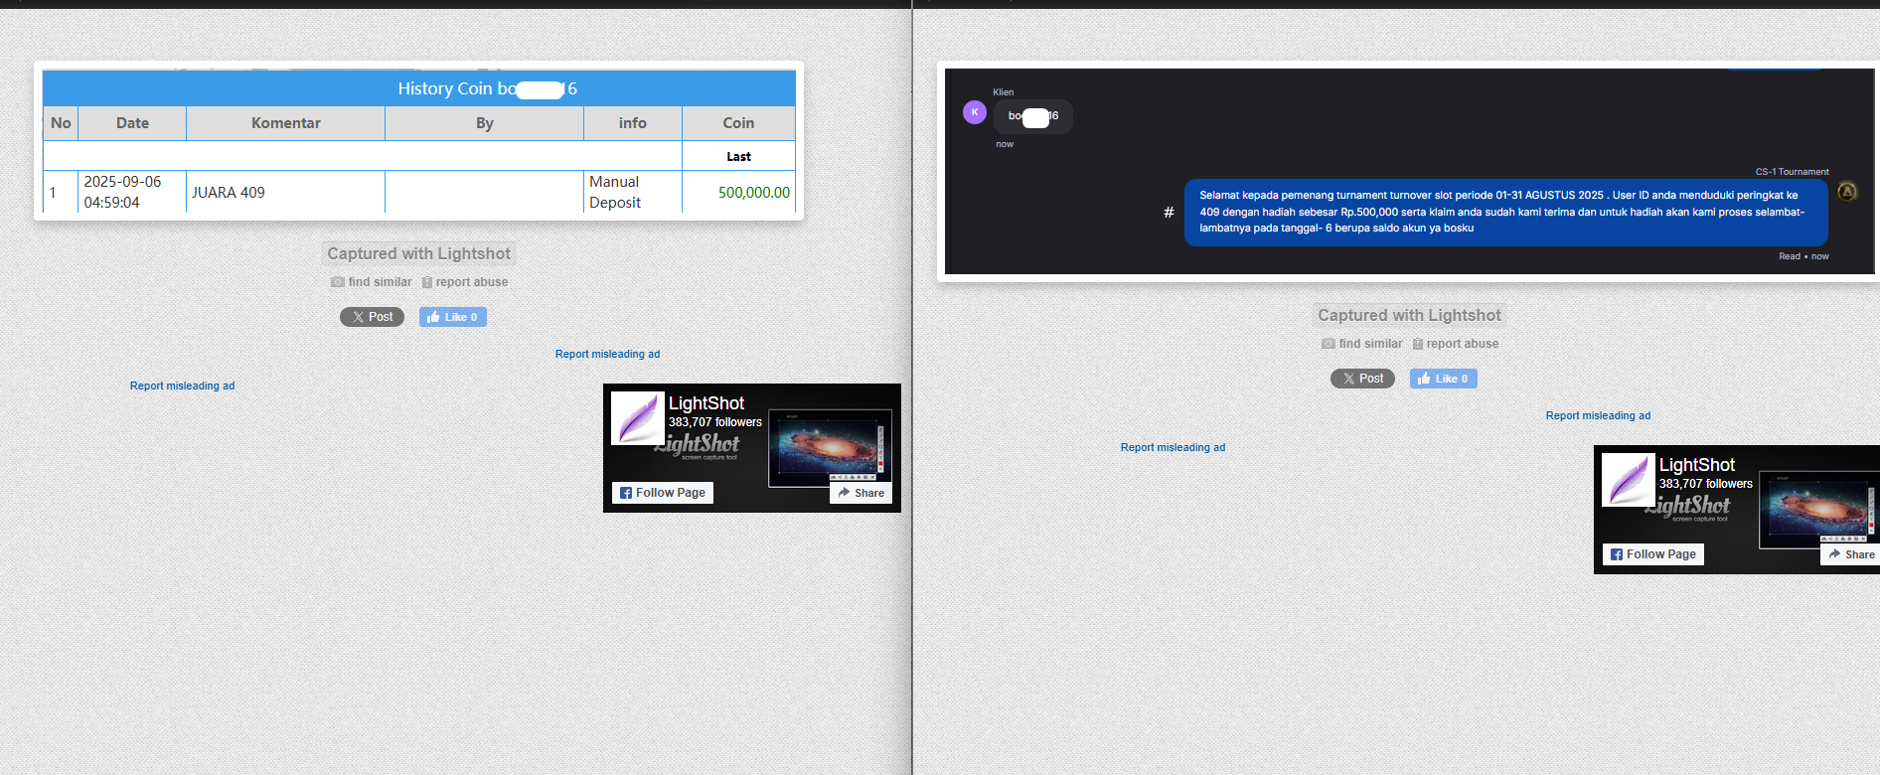Click flag icon beside report abuse, left window
The width and height of the screenshot is (1880, 775).
pyautogui.click(x=426, y=282)
